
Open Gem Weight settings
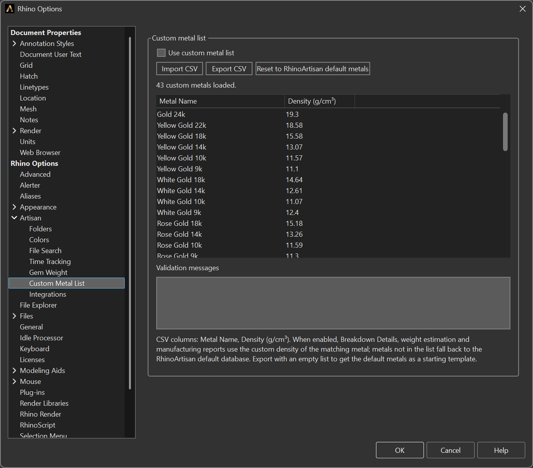[48, 272]
